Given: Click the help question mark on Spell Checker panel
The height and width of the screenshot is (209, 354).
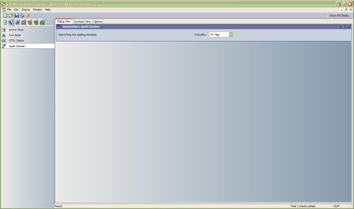Looking at the screenshot, I should 344,27.
